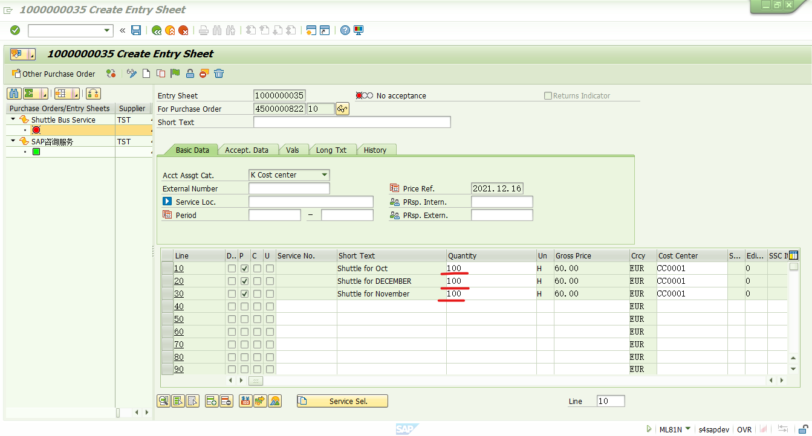Screen dimensions: 812x436
Task: Switch to the History tab
Action: point(375,150)
